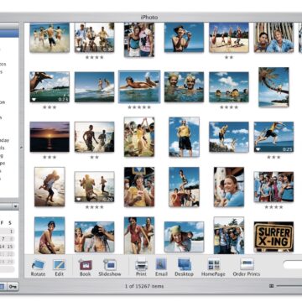Select the group of heads in water photo

point(229,86)
